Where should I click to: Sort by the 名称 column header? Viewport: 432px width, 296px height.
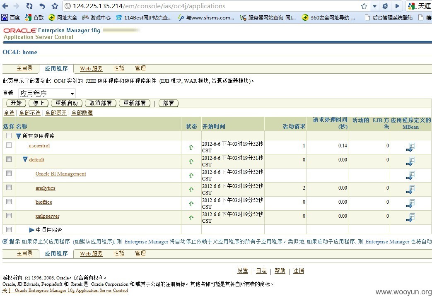point(22,126)
